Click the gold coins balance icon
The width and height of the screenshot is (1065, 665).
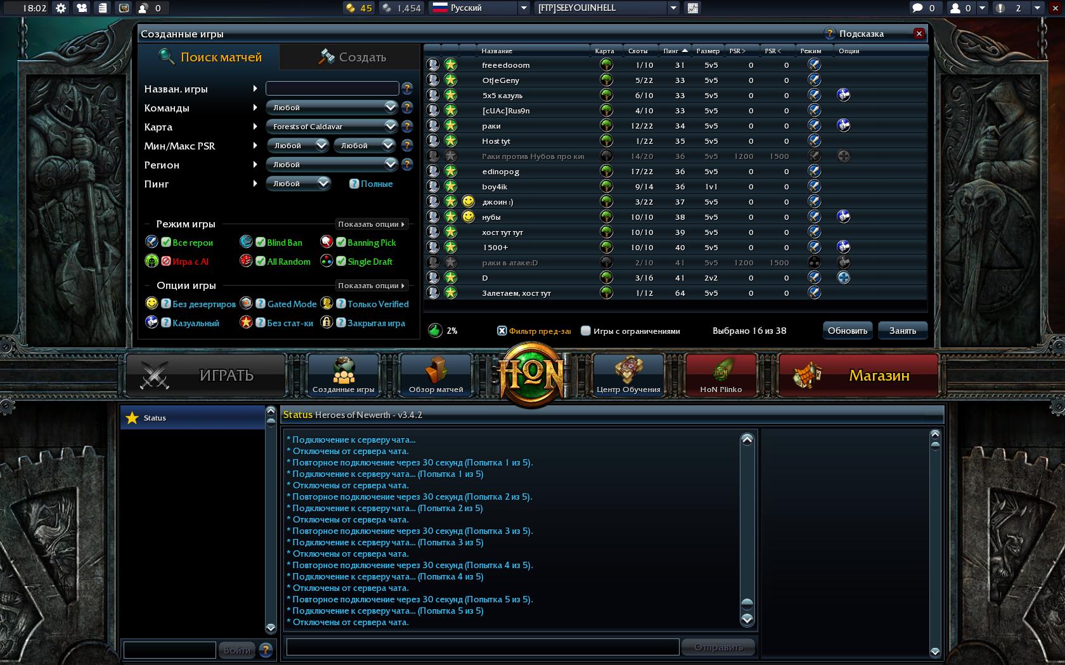pos(351,8)
